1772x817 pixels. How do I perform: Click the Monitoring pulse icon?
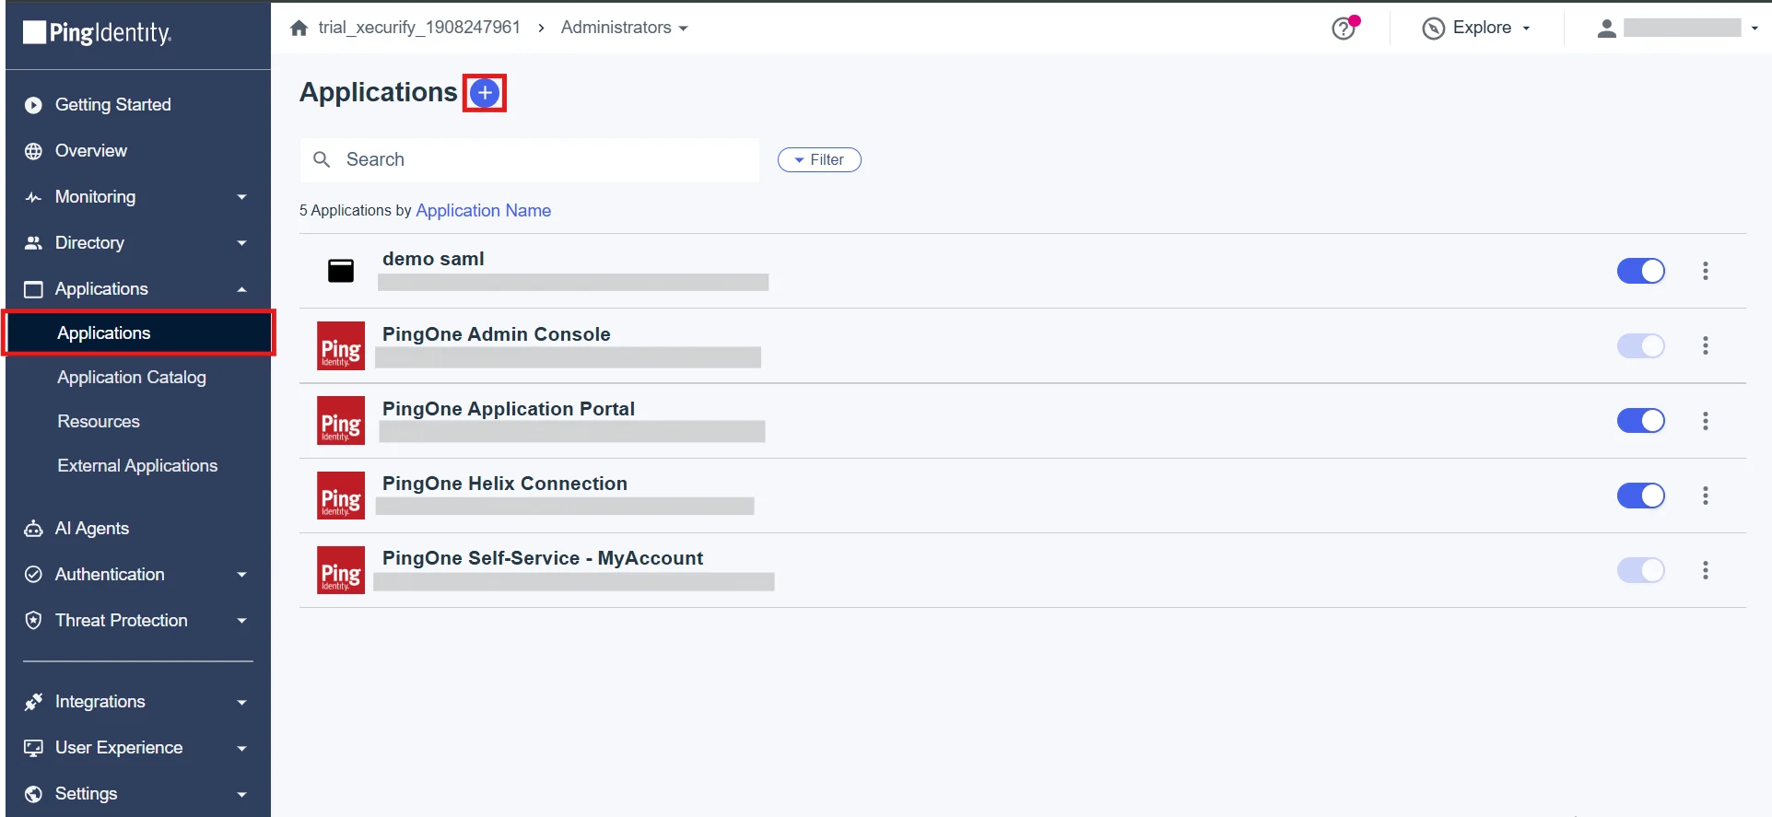(33, 197)
